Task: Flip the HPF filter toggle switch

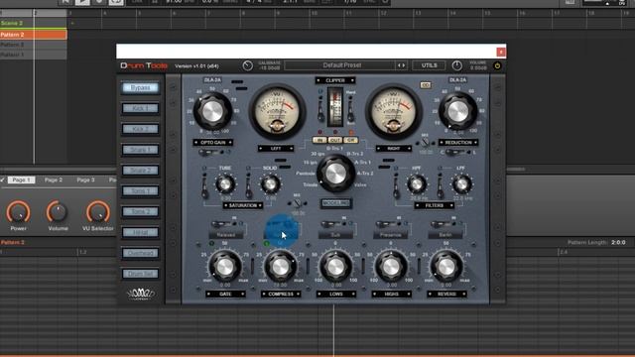Action: coord(397,185)
